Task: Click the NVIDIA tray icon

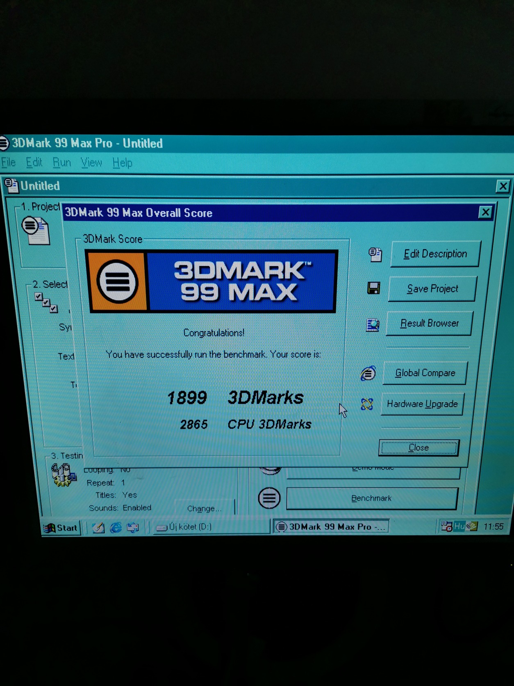Action: [472, 526]
